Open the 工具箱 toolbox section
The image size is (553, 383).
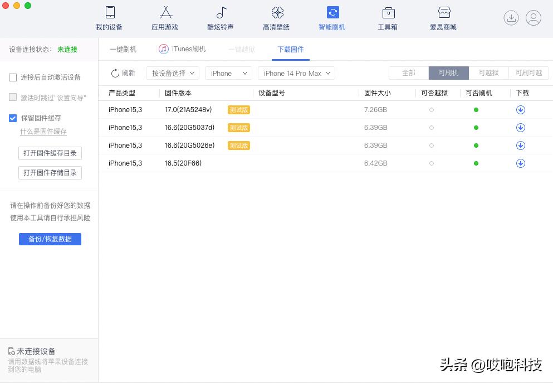388,18
